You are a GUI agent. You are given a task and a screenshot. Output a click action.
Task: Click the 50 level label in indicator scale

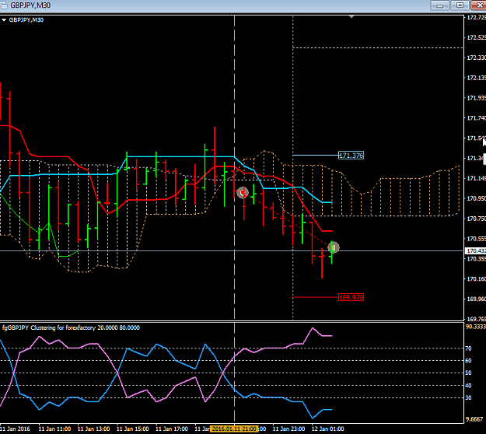pos(468,373)
